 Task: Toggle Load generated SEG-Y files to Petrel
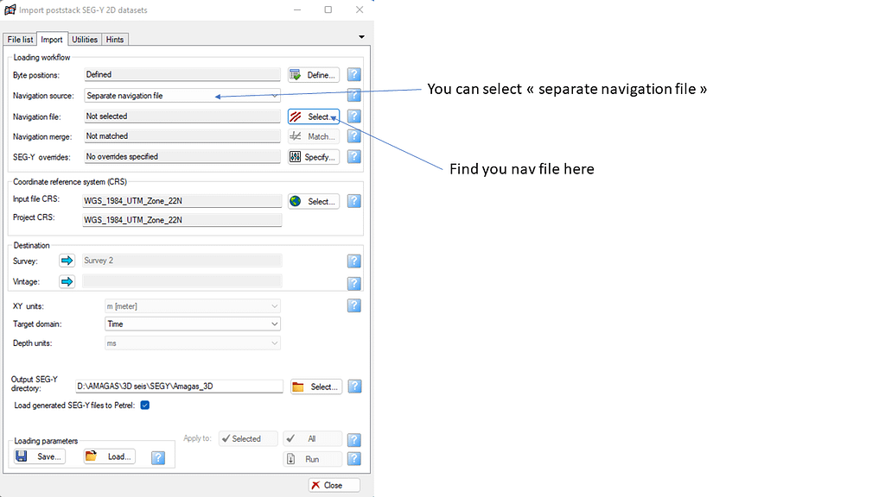(x=145, y=405)
